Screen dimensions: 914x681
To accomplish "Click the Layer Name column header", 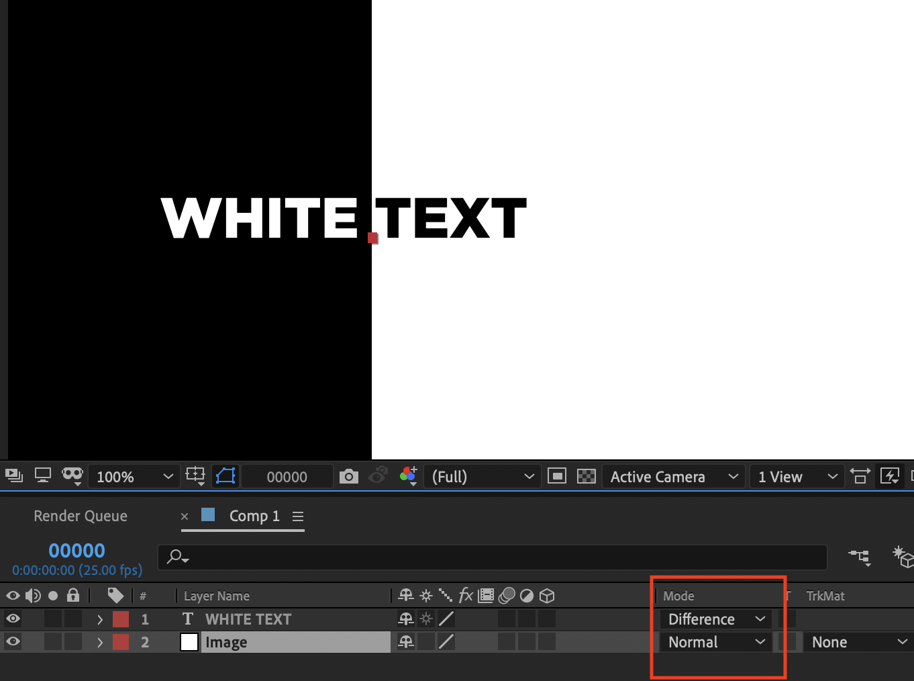I will point(217,596).
